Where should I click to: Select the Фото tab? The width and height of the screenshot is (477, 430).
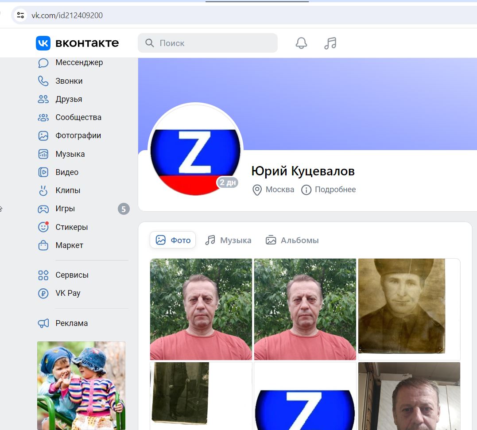click(x=173, y=240)
